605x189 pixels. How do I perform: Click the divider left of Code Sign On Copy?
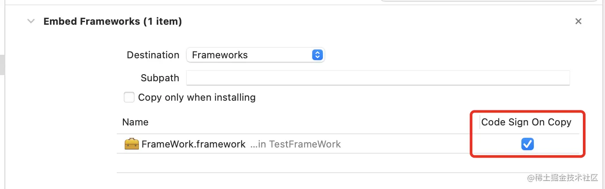pyautogui.click(x=479, y=122)
